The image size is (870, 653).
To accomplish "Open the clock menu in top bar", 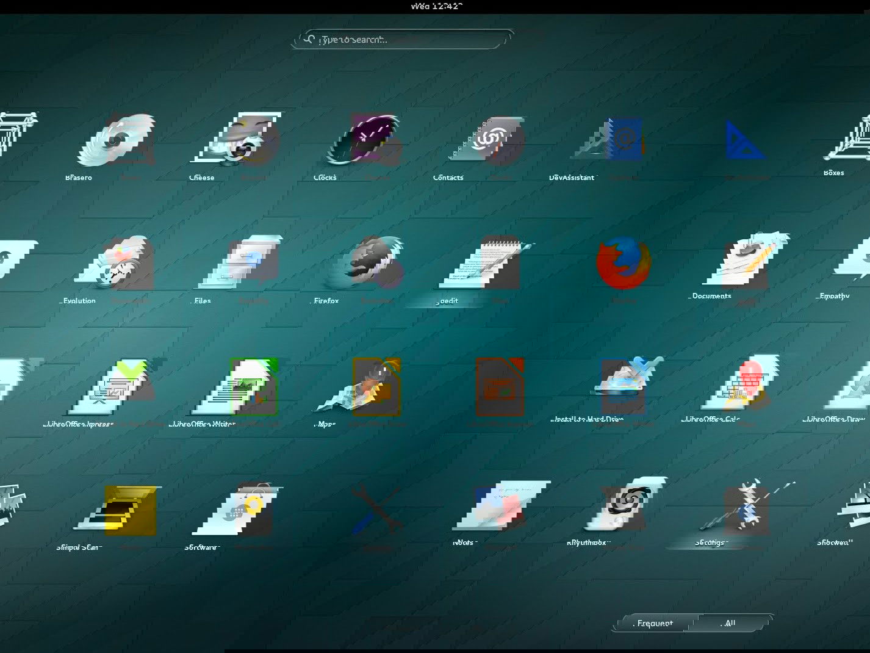I will tap(436, 6).
